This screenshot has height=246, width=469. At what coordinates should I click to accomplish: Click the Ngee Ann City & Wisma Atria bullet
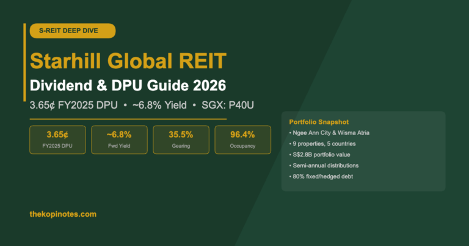(x=329, y=132)
